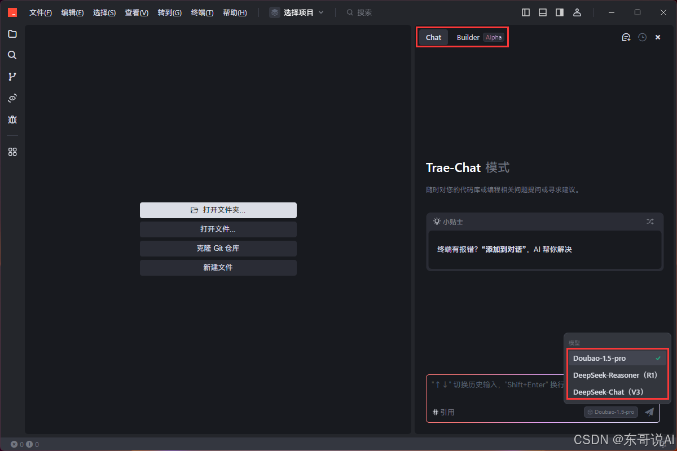This screenshot has width=677, height=451.
Task: Expand the 选择项目 project dropdown
Action: [x=297, y=12]
